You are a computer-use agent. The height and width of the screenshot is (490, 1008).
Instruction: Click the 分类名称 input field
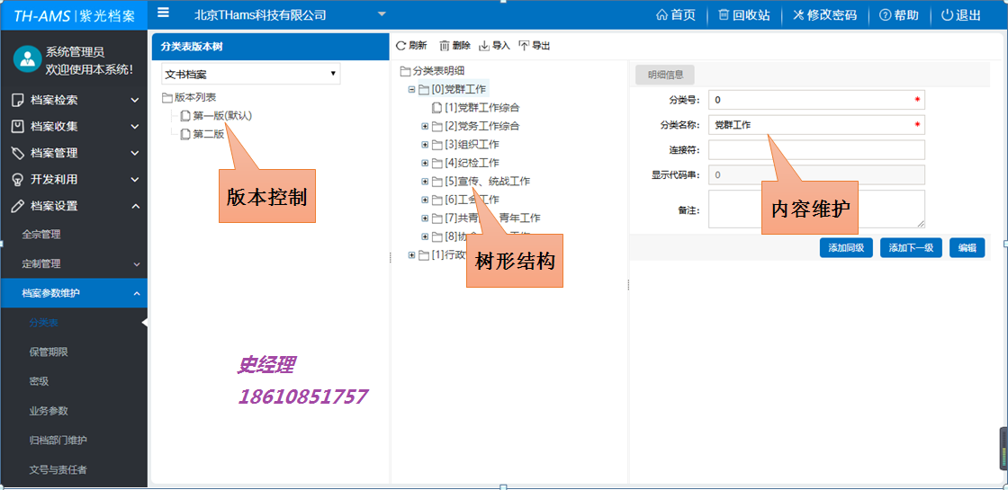pos(815,125)
